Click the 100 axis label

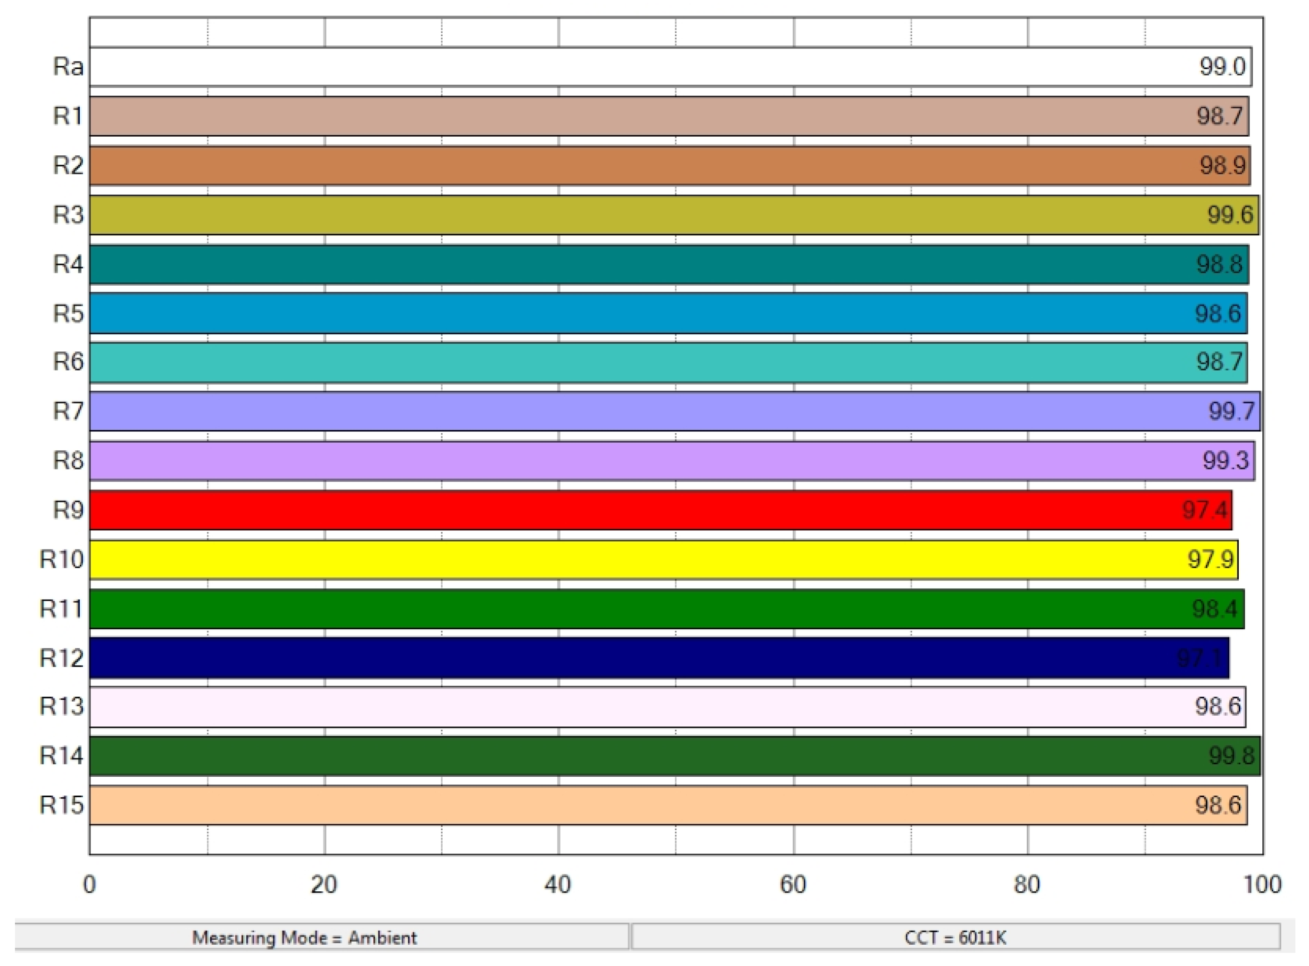point(1262,884)
